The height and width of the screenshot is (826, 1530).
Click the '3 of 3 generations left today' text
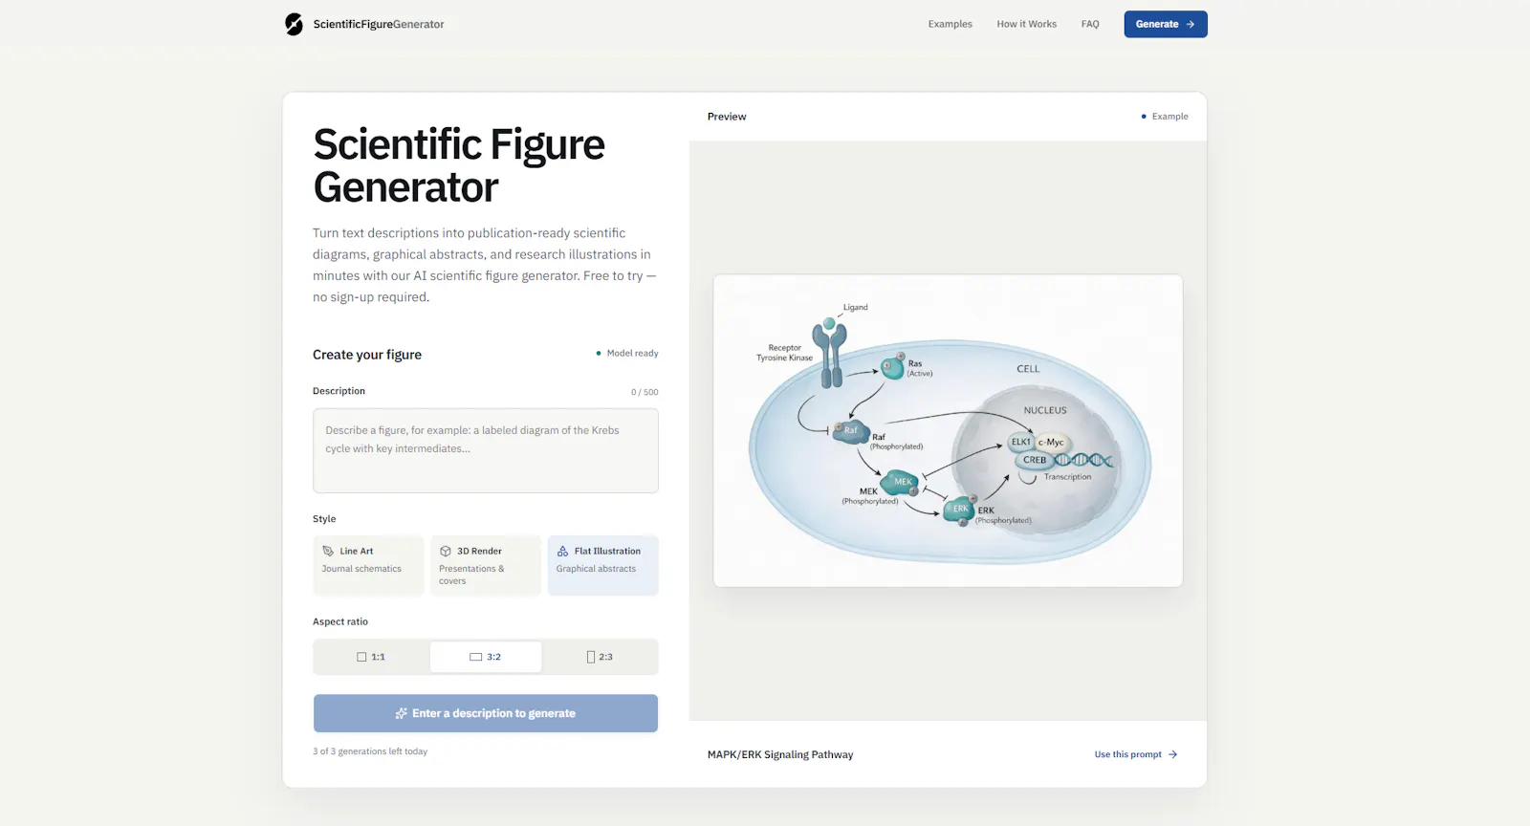(370, 751)
